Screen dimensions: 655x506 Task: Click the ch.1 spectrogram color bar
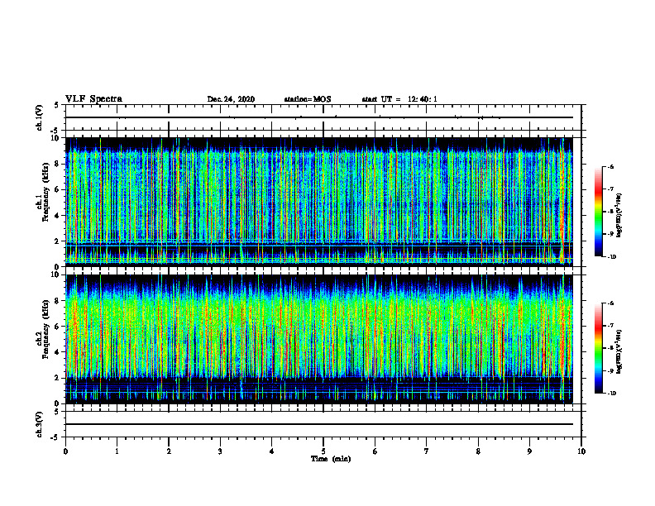598,212
